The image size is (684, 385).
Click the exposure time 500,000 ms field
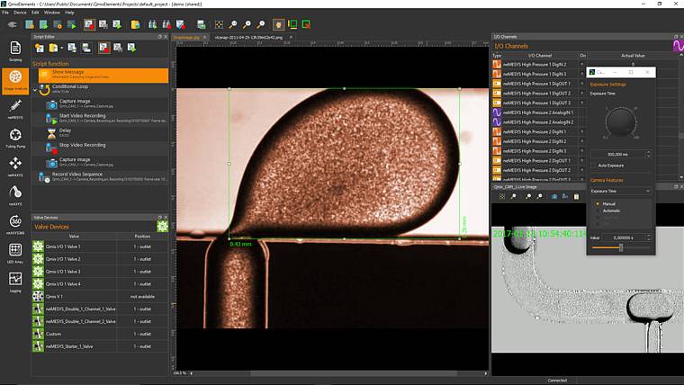click(617, 155)
